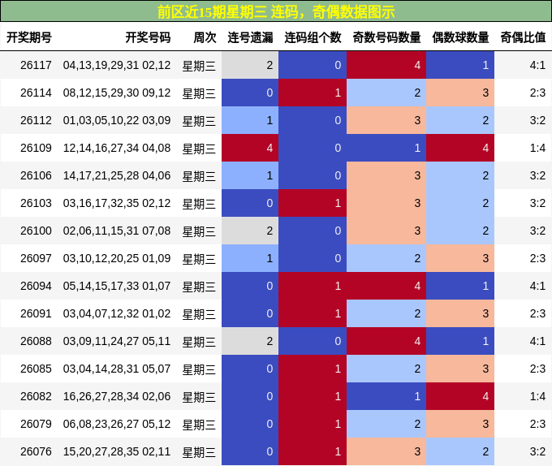This screenshot has height=466, width=552.
Task: Select the 偶数球数量 column header
Action: pyautogui.click(x=460, y=37)
